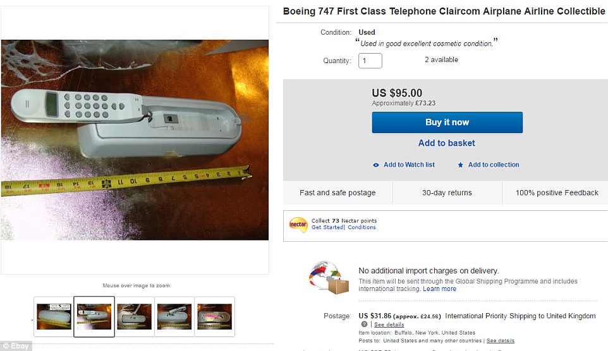Select the fifth thumbnail with pink label
This screenshot has height=351, width=608.
(214, 317)
